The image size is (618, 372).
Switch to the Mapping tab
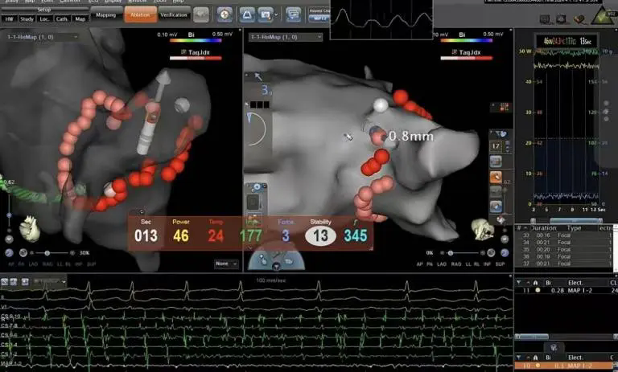click(x=105, y=14)
